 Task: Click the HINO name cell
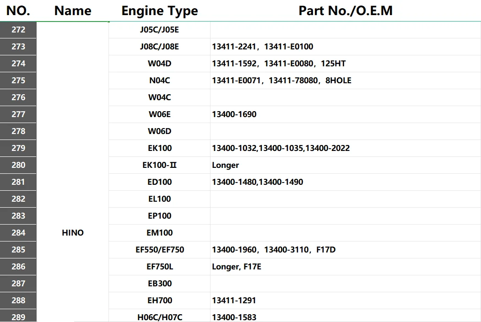[x=73, y=233]
